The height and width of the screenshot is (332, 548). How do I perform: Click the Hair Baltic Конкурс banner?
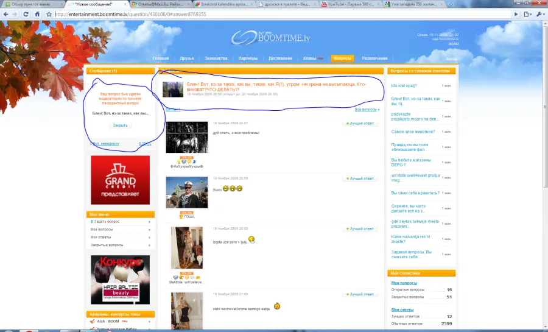tap(120, 280)
